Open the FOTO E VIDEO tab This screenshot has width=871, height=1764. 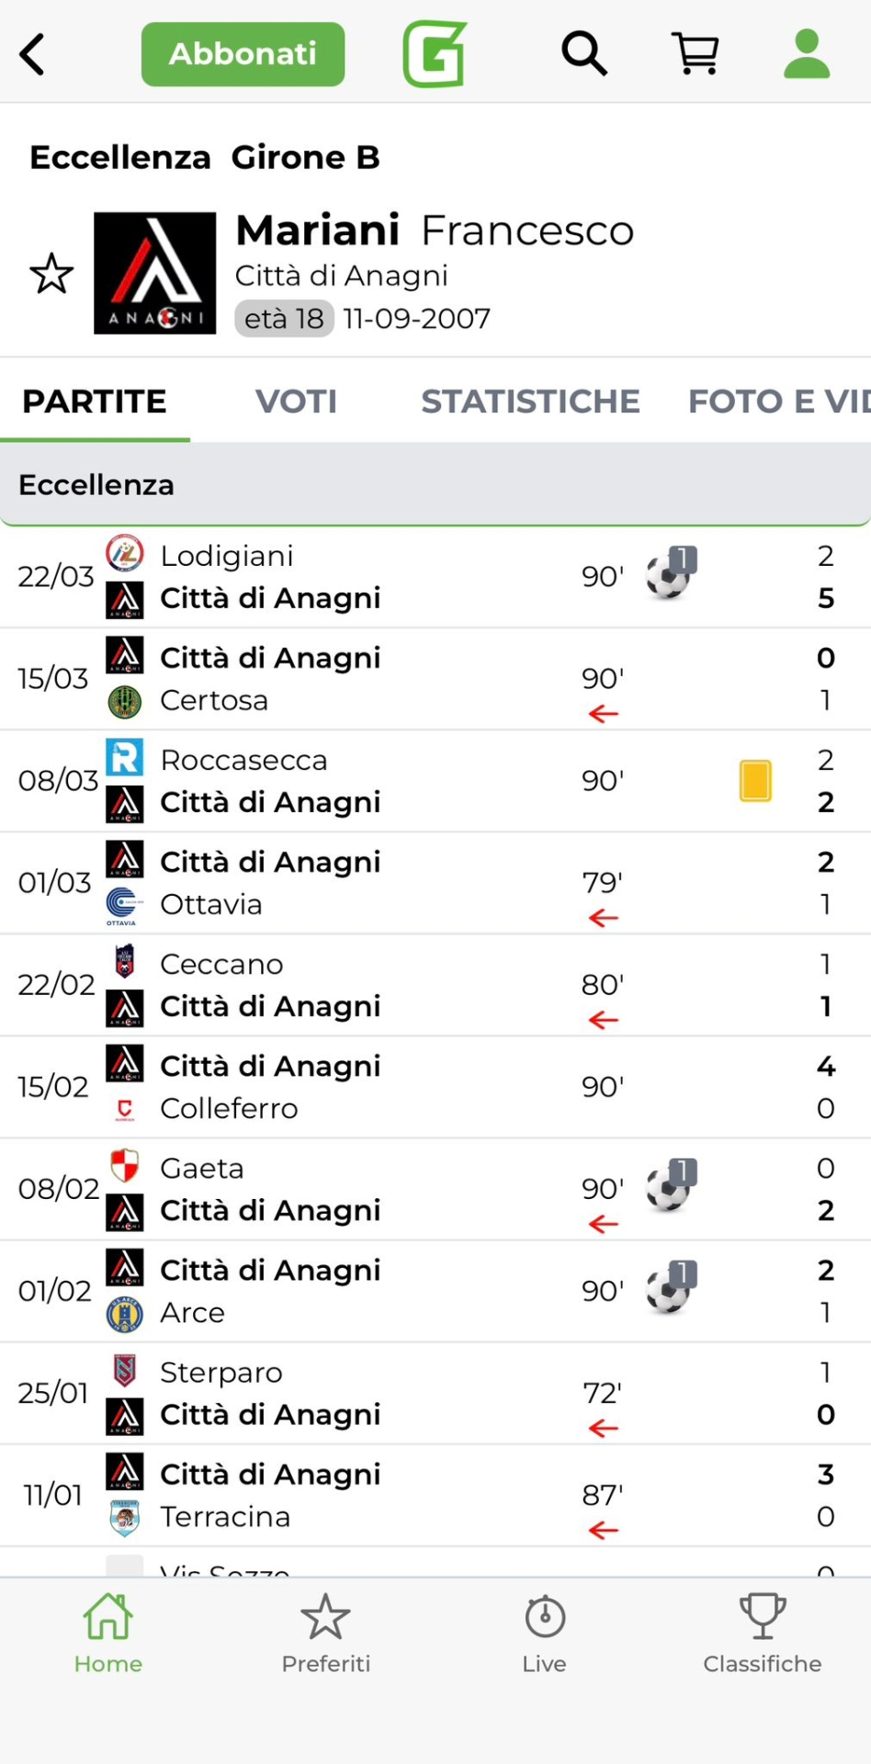click(777, 401)
